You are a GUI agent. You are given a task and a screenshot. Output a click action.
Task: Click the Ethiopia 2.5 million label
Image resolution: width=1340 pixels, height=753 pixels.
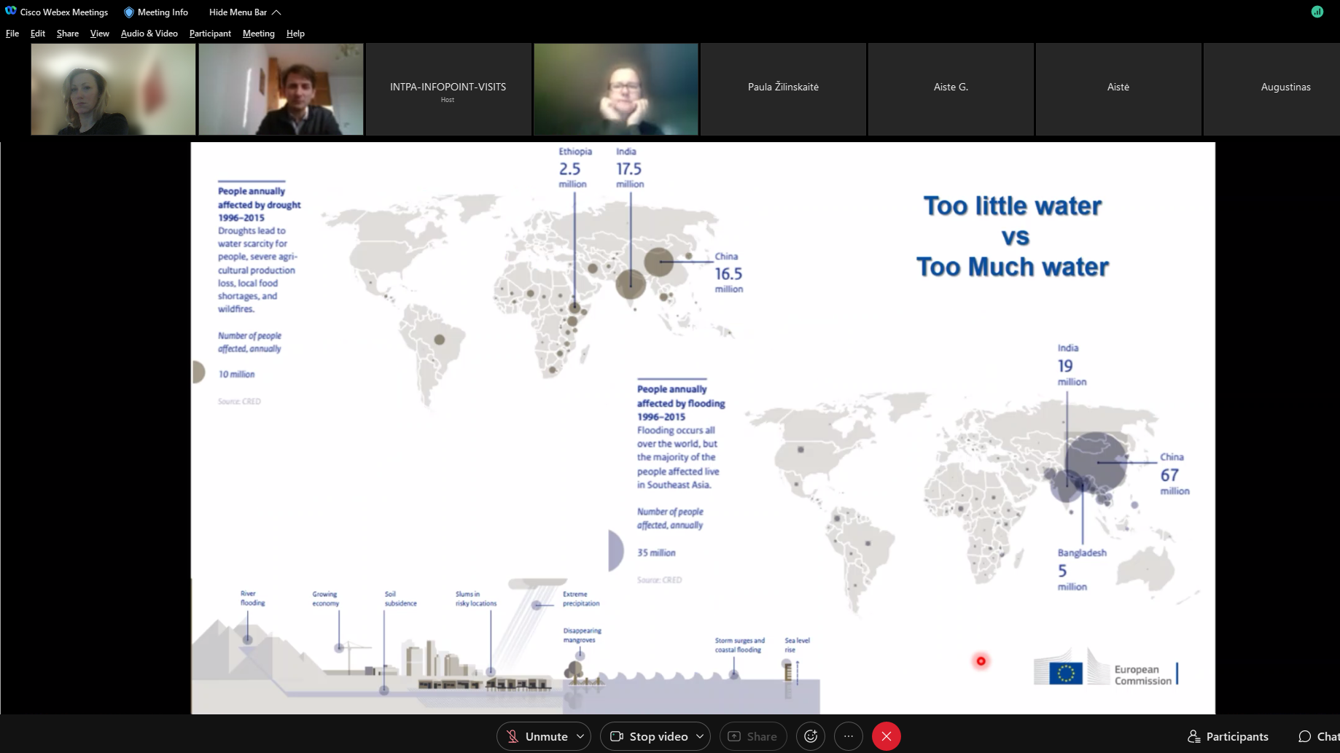(x=574, y=168)
